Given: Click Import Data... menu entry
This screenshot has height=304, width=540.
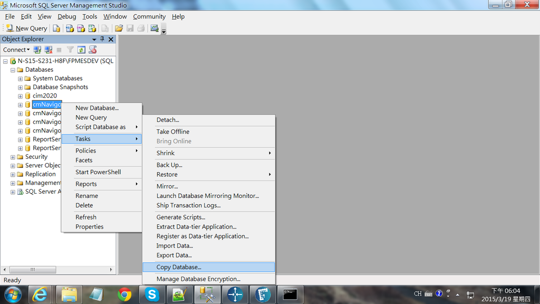Looking at the screenshot, I should (209, 246).
